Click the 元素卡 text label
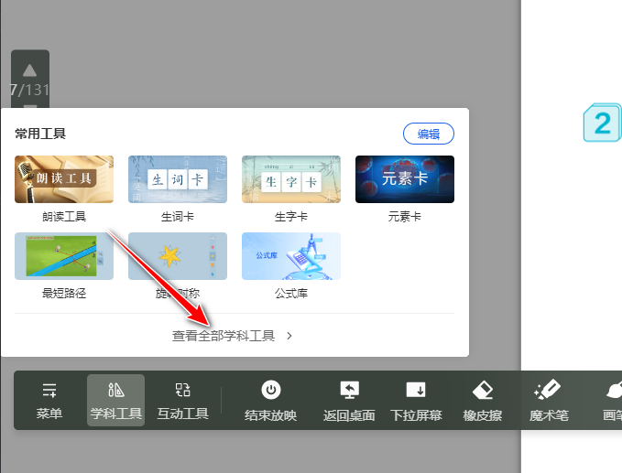Viewport: 622px width, 473px height. (x=405, y=217)
